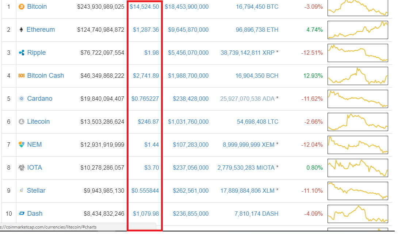Click Dash price $1,079.98
The width and height of the screenshot is (398, 238).
click(x=146, y=214)
